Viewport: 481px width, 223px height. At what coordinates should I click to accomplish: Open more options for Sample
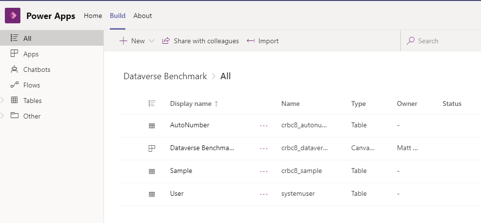coord(263,171)
